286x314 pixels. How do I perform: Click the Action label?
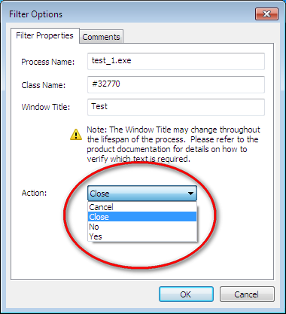pyautogui.click(x=34, y=193)
